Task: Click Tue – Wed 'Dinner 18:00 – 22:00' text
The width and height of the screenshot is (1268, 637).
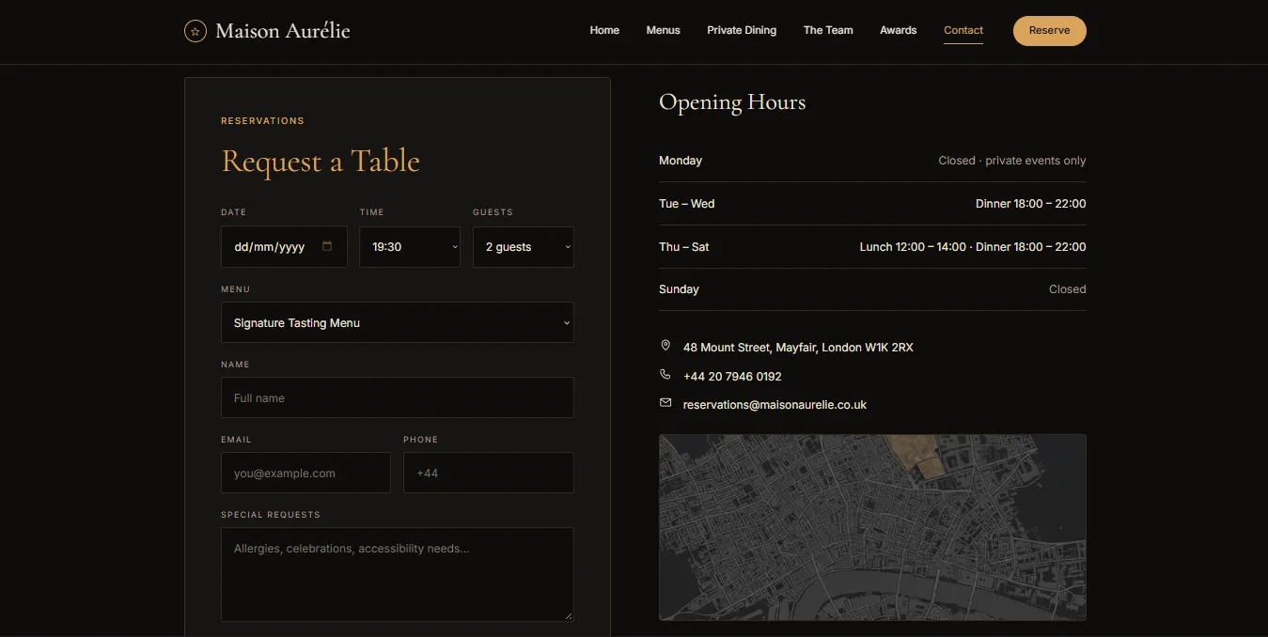Action: coord(1031,204)
